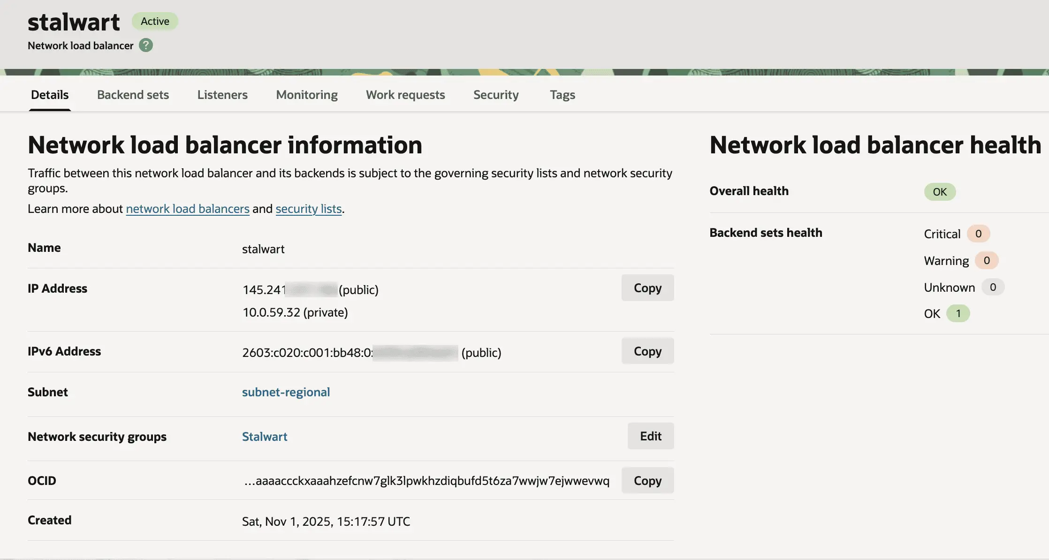Open the network load balancers documentation link
The image size is (1049, 560).
tap(187, 208)
